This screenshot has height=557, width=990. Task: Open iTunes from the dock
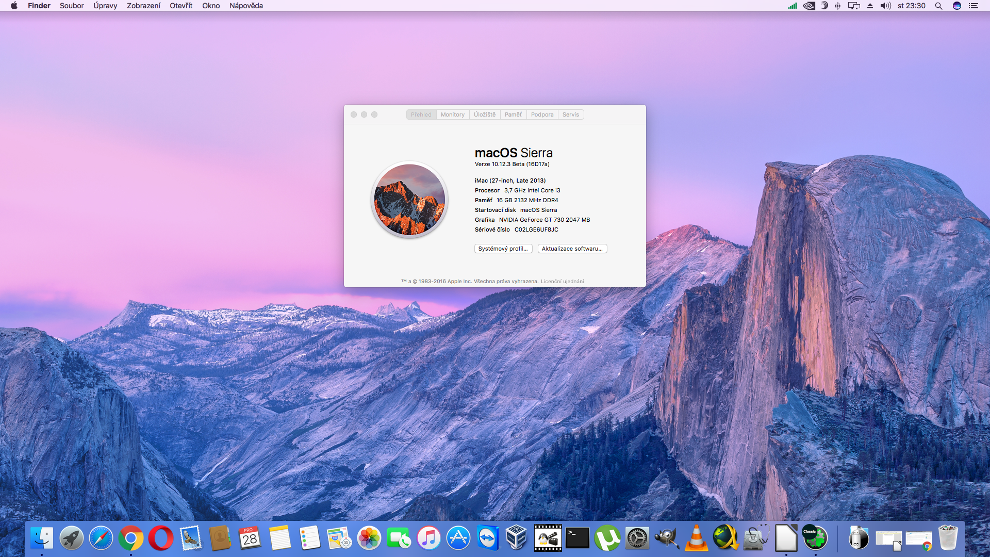[x=428, y=538]
